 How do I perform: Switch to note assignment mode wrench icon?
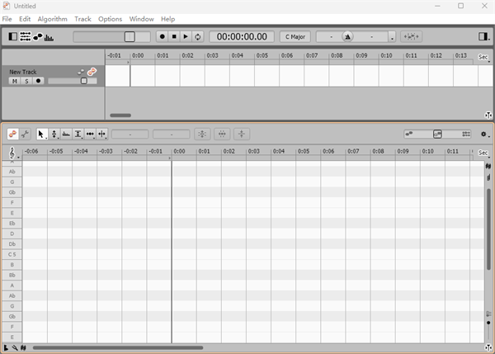(25, 134)
